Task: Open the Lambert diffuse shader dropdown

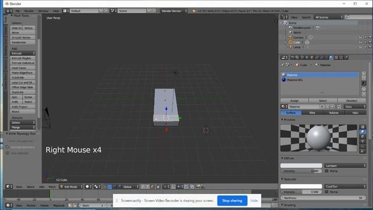Action: click(345, 166)
